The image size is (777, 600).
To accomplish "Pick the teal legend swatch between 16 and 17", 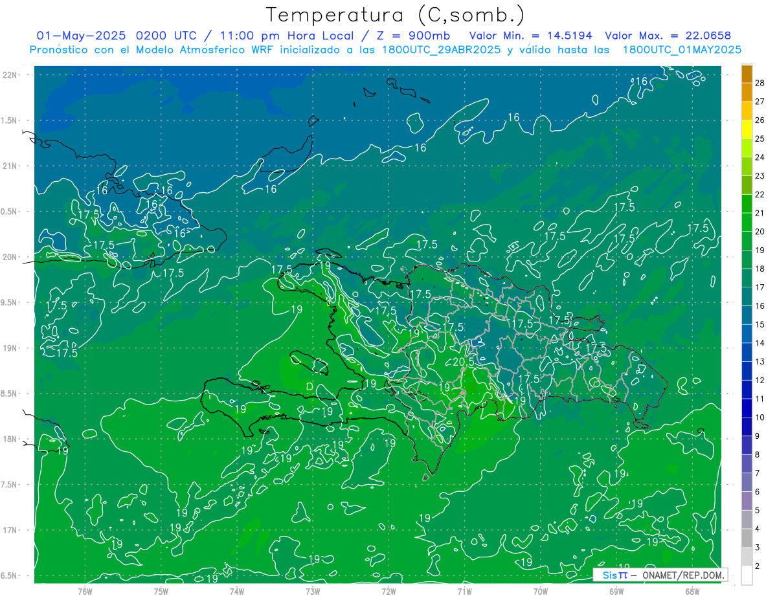I will click(747, 296).
